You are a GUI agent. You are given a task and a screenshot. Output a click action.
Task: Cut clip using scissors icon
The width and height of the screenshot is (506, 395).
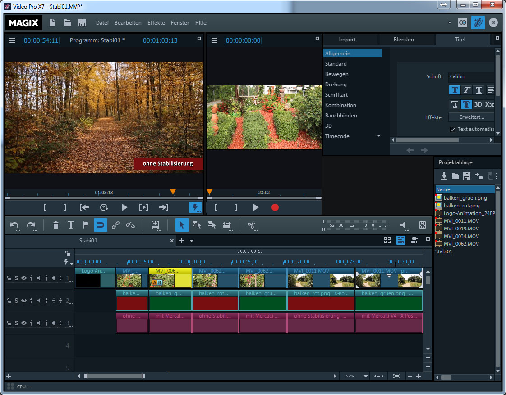(251, 225)
